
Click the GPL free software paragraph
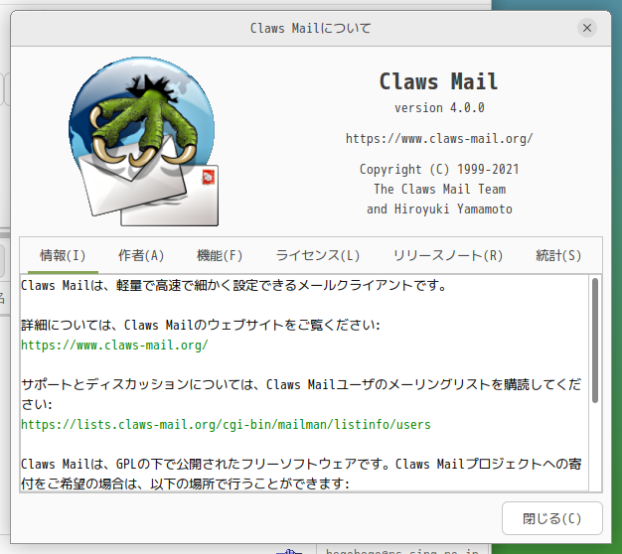pos(301,474)
